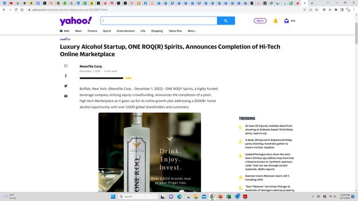Open trending 'Teen Takeover' Chicago story
This screenshot has height=201, width=358.
[270, 188]
